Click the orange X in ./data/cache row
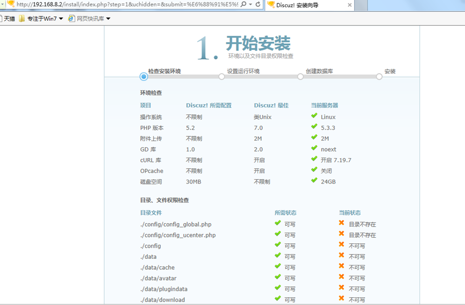The width and height of the screenshot is (465, 305). pos(341,266)
